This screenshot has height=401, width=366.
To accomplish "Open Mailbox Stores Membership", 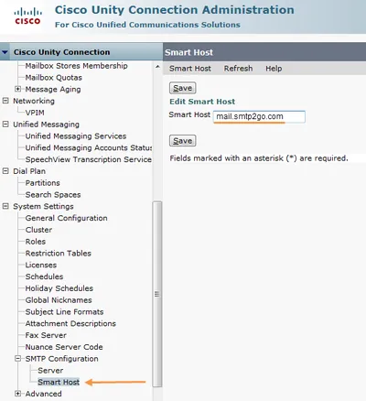I will (76, 66).
